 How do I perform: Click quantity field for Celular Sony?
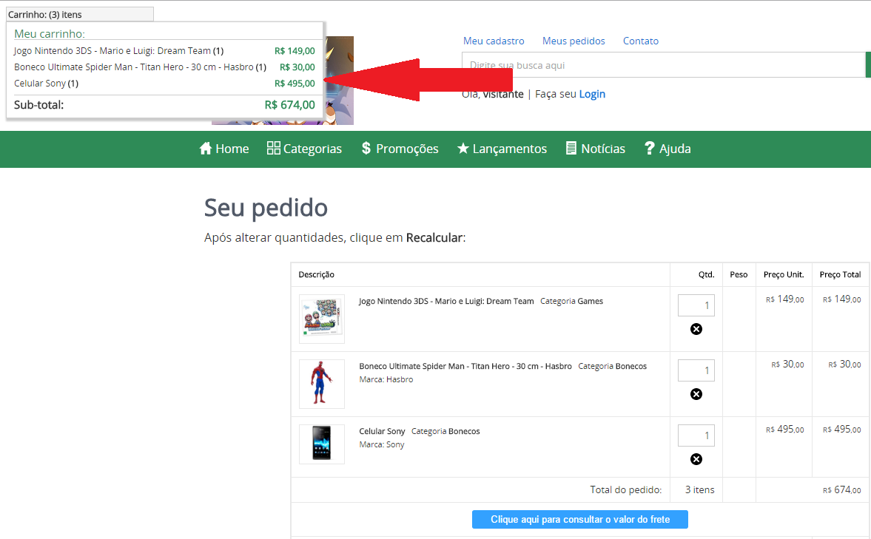[696, 435]
